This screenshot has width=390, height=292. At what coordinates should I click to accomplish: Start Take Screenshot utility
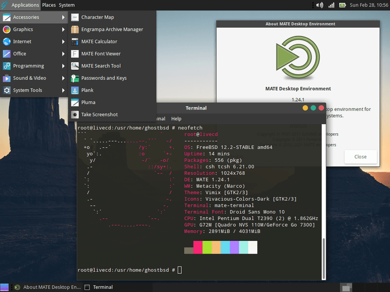pyautogui.click(x=113, y=114)
